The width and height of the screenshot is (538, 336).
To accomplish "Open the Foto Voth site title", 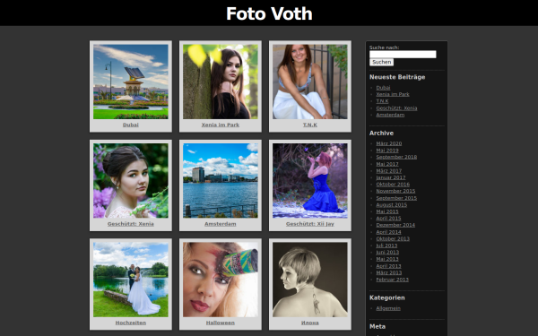I will click(269, 13).
